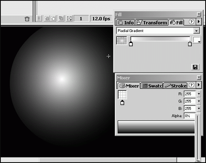This screenshot has height=163, width=206.
Task: Toggle edit multiple frames button
Action: pyautogui.click(x=61, y=19)
